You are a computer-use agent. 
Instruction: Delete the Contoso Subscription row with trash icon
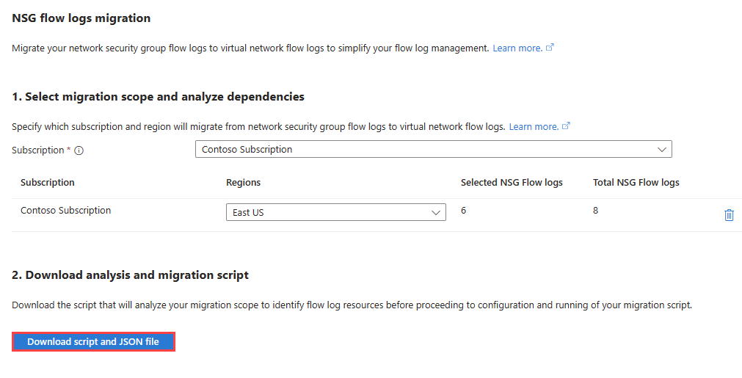pos(729,215)
